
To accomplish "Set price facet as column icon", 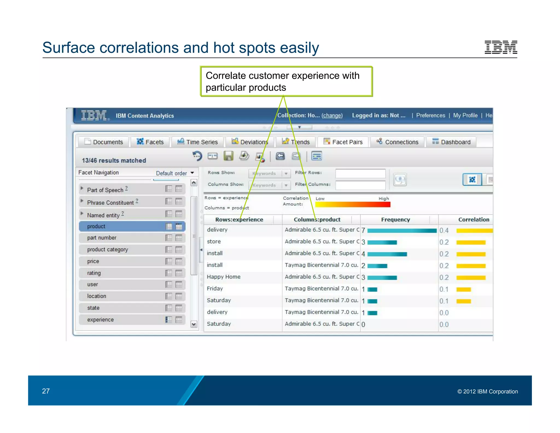I will pyautogui.click(x=179, y=261).
